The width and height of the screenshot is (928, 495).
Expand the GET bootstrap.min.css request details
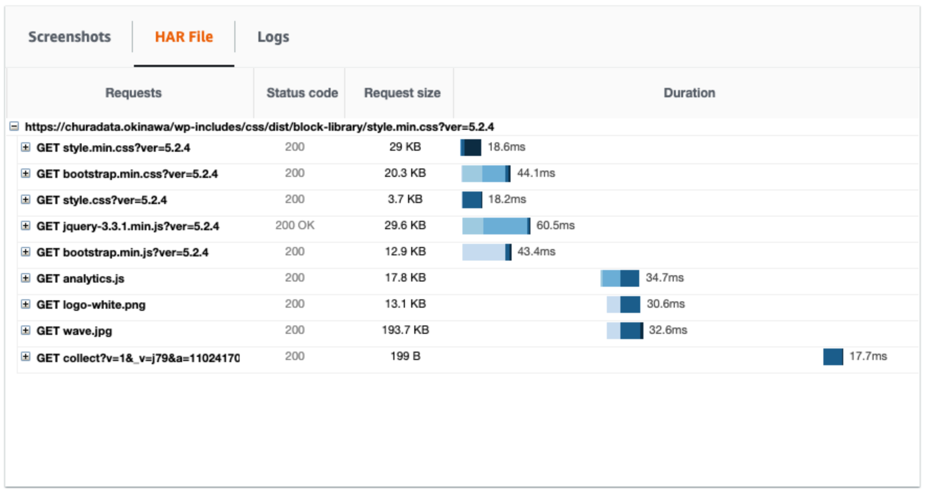(26, 173)
